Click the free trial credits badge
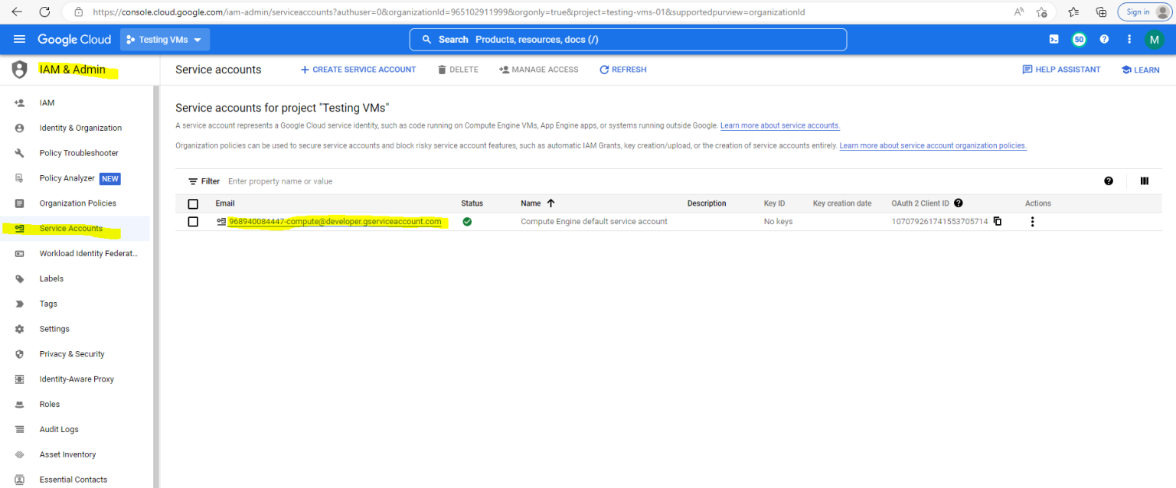 pos(1079,39)
